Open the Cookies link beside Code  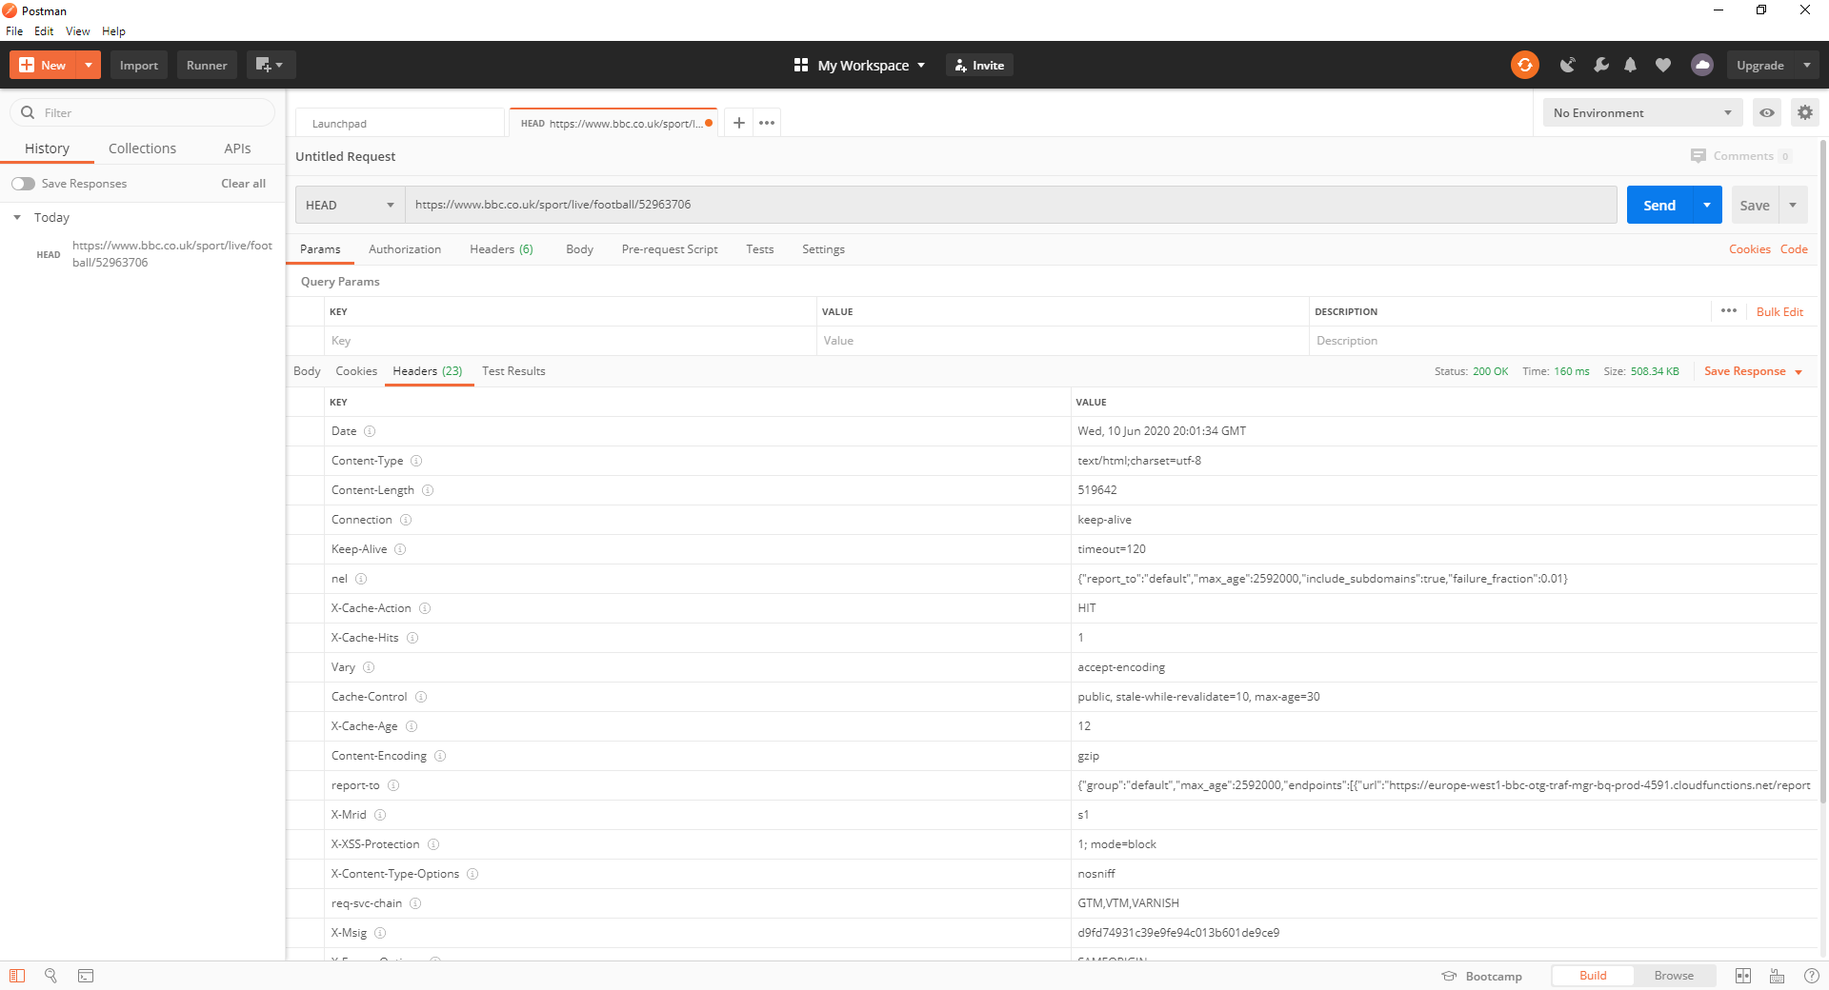[1750, 249]
